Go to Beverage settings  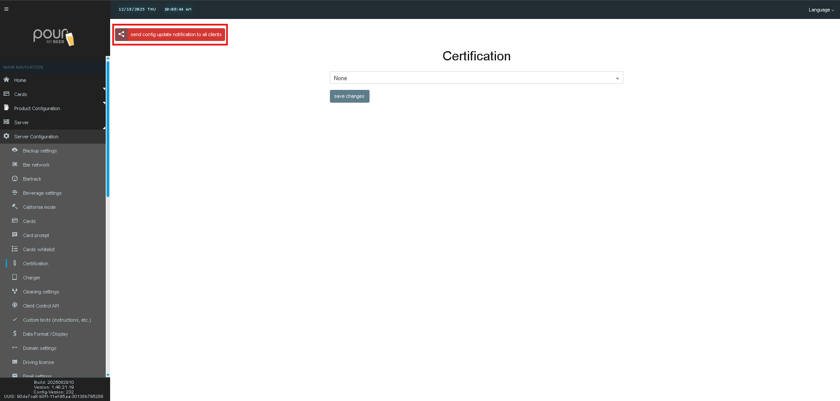pos(42,193)
